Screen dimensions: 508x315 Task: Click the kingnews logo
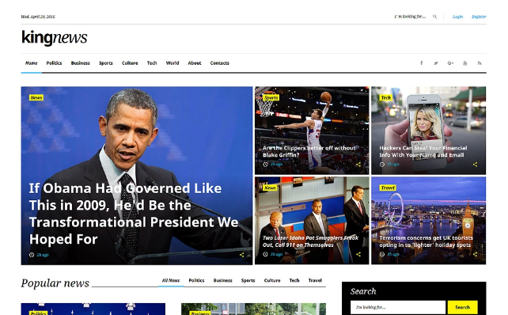(x=55, y=37)
